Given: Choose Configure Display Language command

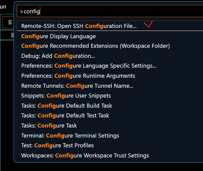Looking at the screenshot, I should coord(110,36).
